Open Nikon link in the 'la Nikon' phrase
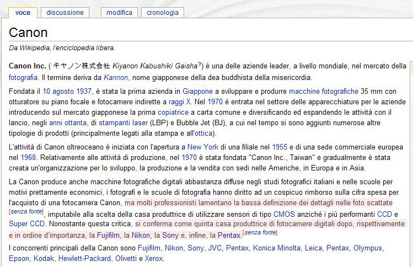The image size is (413, 267). [141, 235]
